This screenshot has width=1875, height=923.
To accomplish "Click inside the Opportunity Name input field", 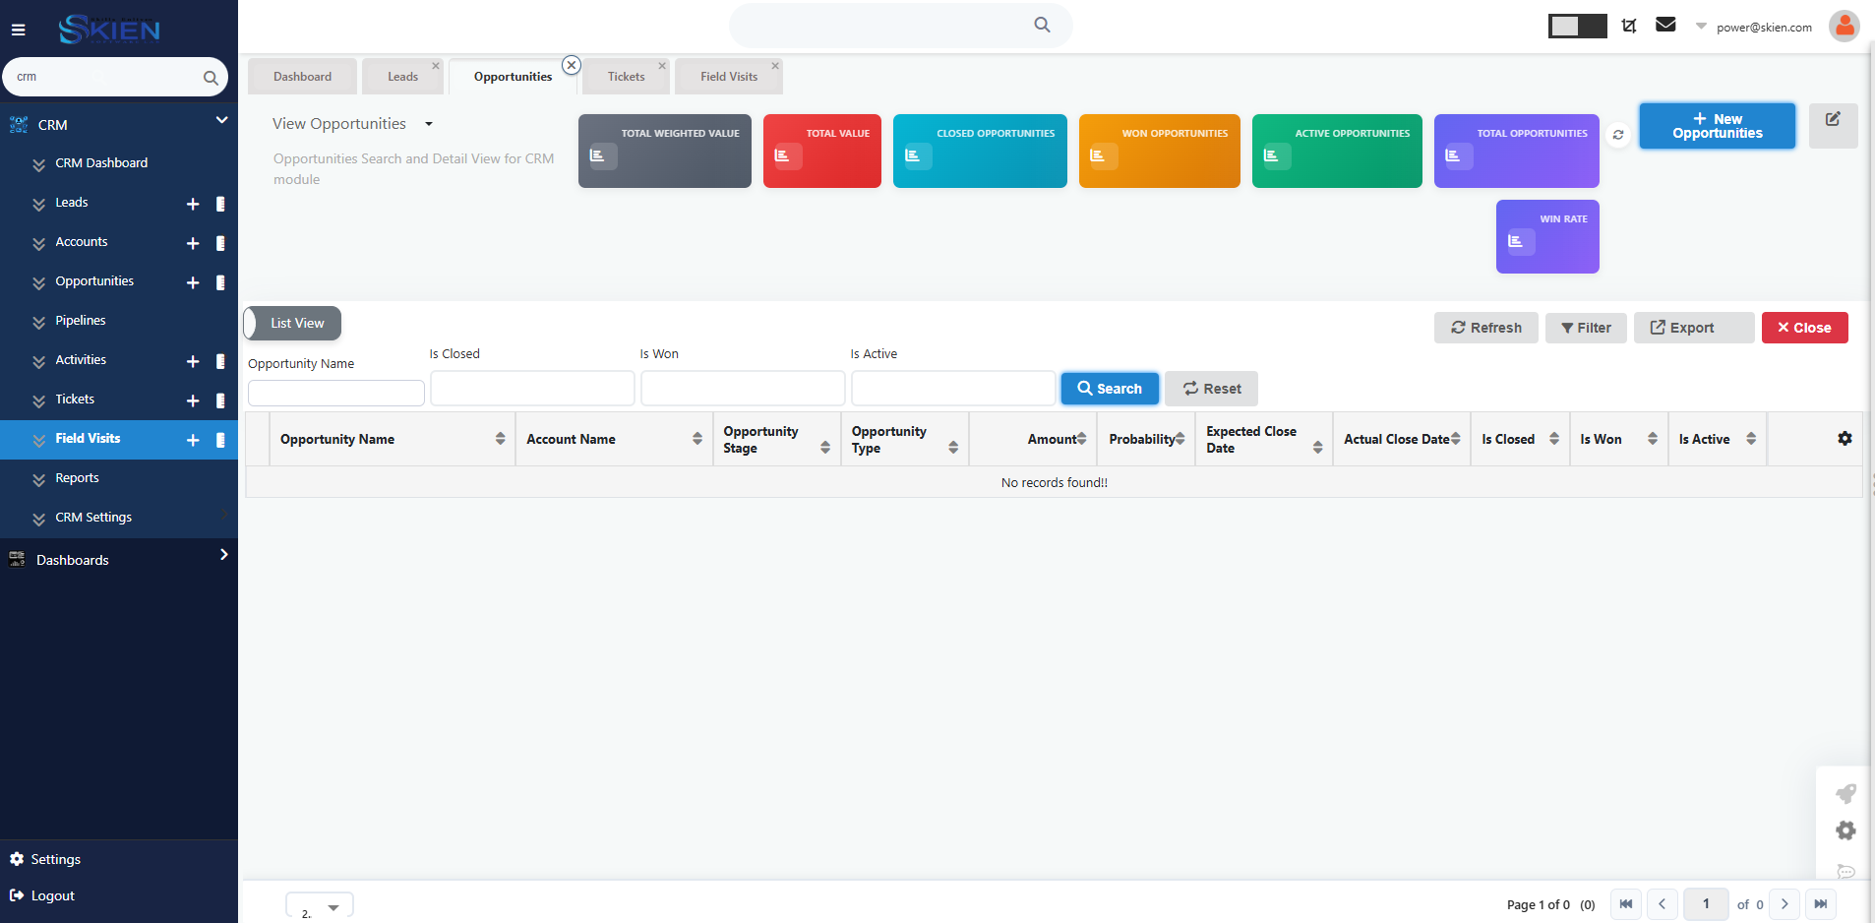I will click(x=334, y=392).
